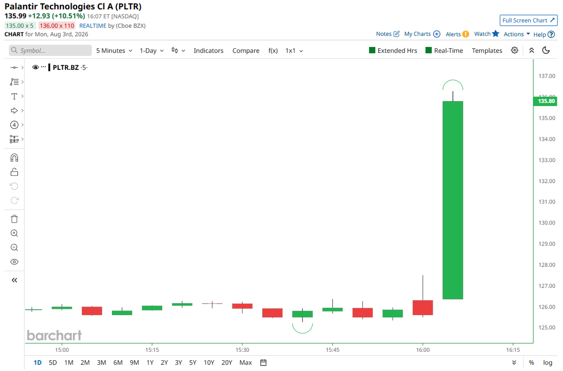Select the line drawing tool
Image resolution: width=563 pixels, height=371 pixels.
[14, 68]
